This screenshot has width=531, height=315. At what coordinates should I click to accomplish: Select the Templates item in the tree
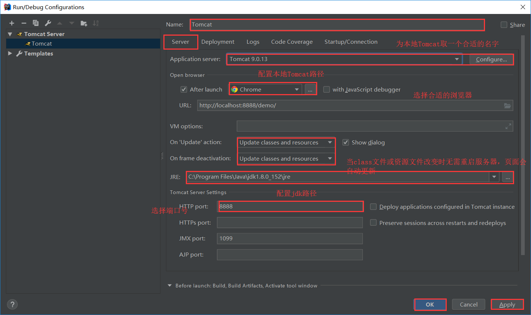[x=39, y=53]
